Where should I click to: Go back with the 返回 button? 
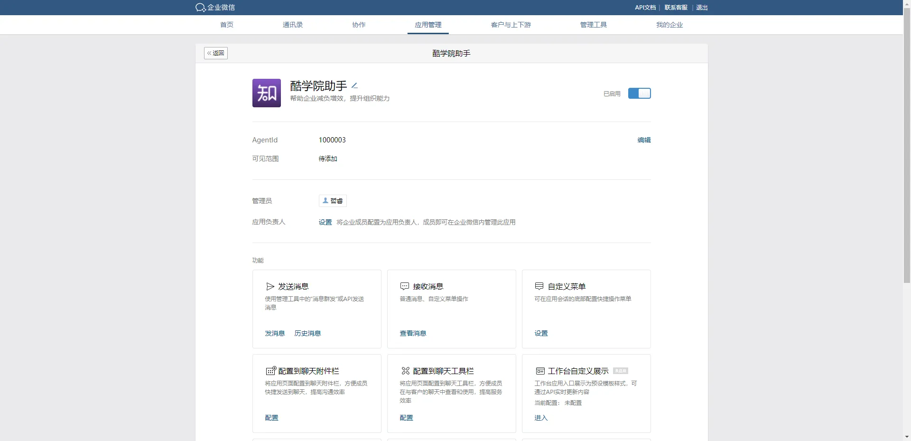pos(216,53)
